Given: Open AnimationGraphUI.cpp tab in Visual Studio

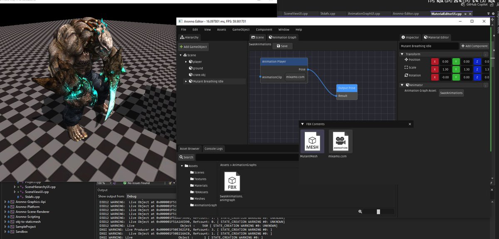Looking at the screenshot, I should pos(364,14).
